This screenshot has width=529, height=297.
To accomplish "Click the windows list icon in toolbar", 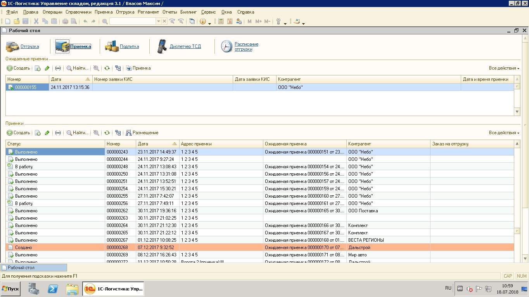I will point(192,21).
